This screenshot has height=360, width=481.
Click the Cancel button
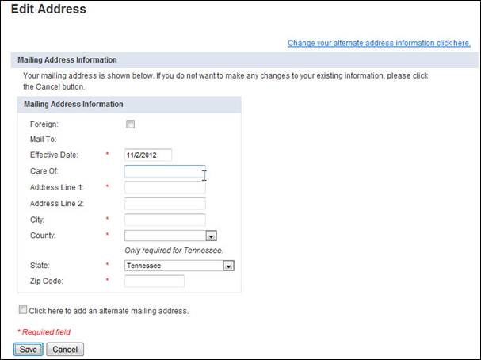point(65,349)
